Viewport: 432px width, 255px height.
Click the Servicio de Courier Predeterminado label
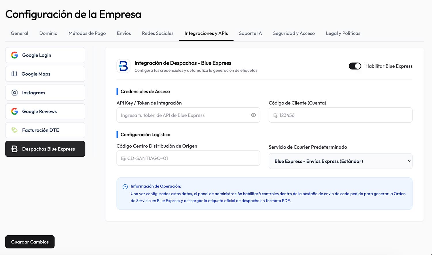pyautogui.click(x=308, y=147)
